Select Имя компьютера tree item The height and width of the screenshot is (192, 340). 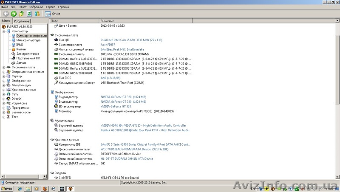[x=28, y=40]
